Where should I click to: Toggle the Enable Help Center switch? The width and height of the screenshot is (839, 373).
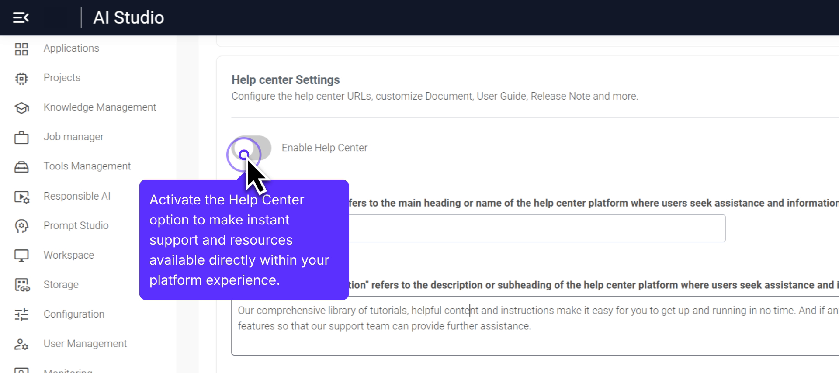click(251, 148)
